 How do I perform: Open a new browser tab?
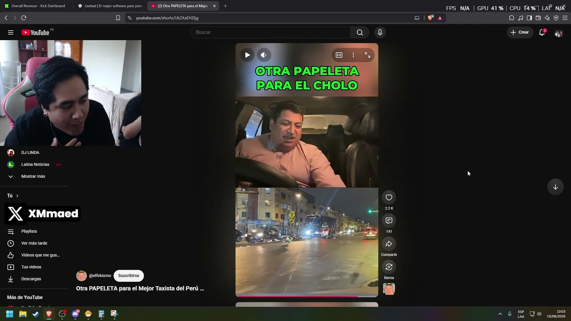[x=225, y=6]
